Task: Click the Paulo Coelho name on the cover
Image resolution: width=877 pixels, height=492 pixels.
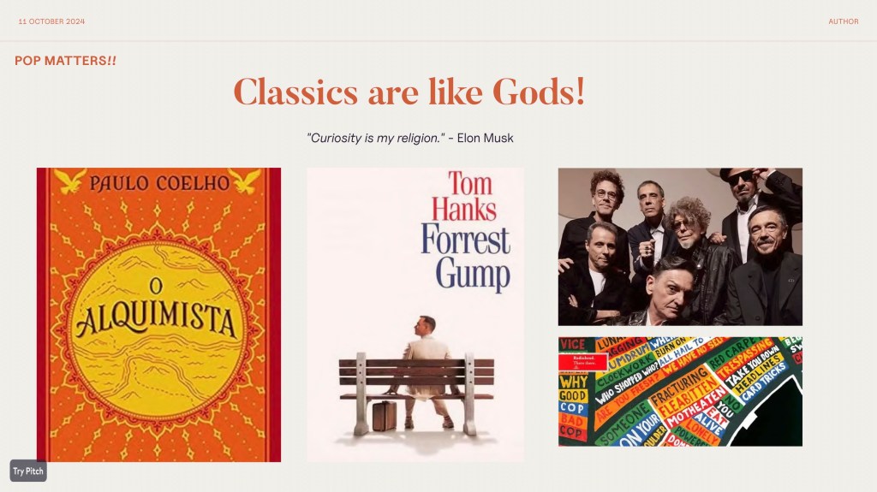Action: pyautogui.click(x=159, y=183)
